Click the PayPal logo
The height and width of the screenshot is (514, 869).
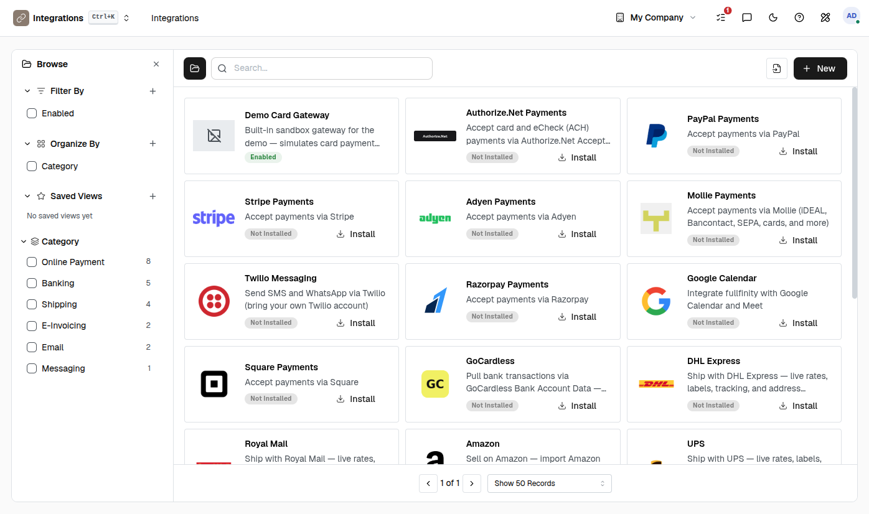pyautogui.click(x=656, y=136)
